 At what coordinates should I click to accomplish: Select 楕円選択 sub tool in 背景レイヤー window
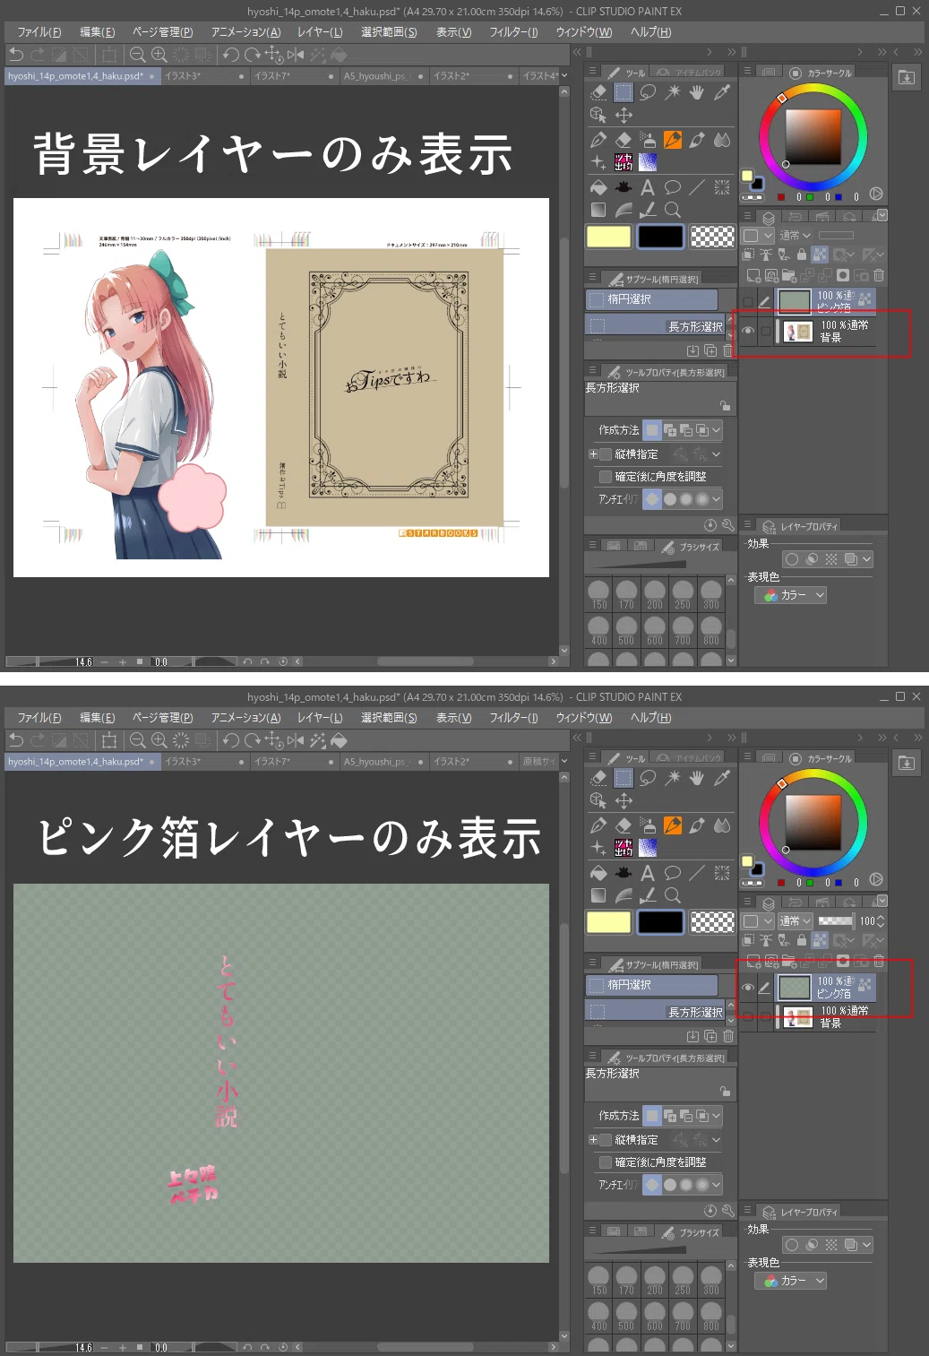pos(651,299)
